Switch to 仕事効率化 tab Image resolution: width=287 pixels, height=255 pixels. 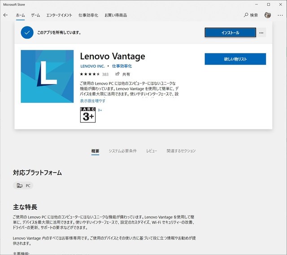(x=88, y=15)
